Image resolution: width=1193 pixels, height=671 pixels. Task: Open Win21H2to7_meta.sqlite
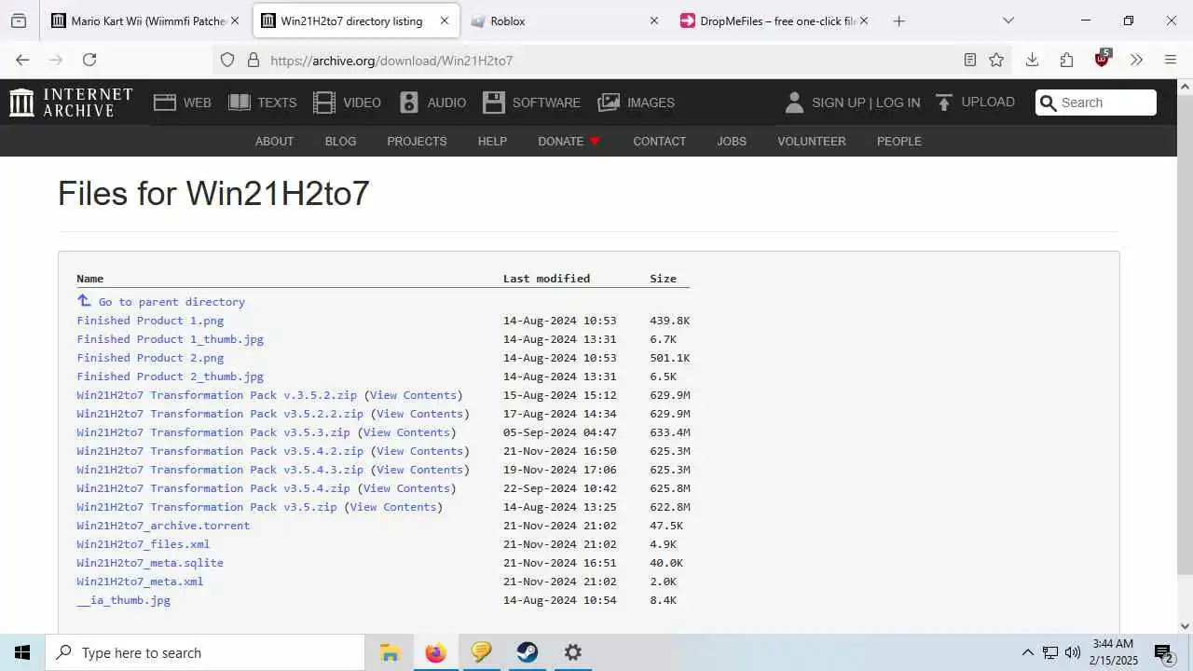[150, 563]
